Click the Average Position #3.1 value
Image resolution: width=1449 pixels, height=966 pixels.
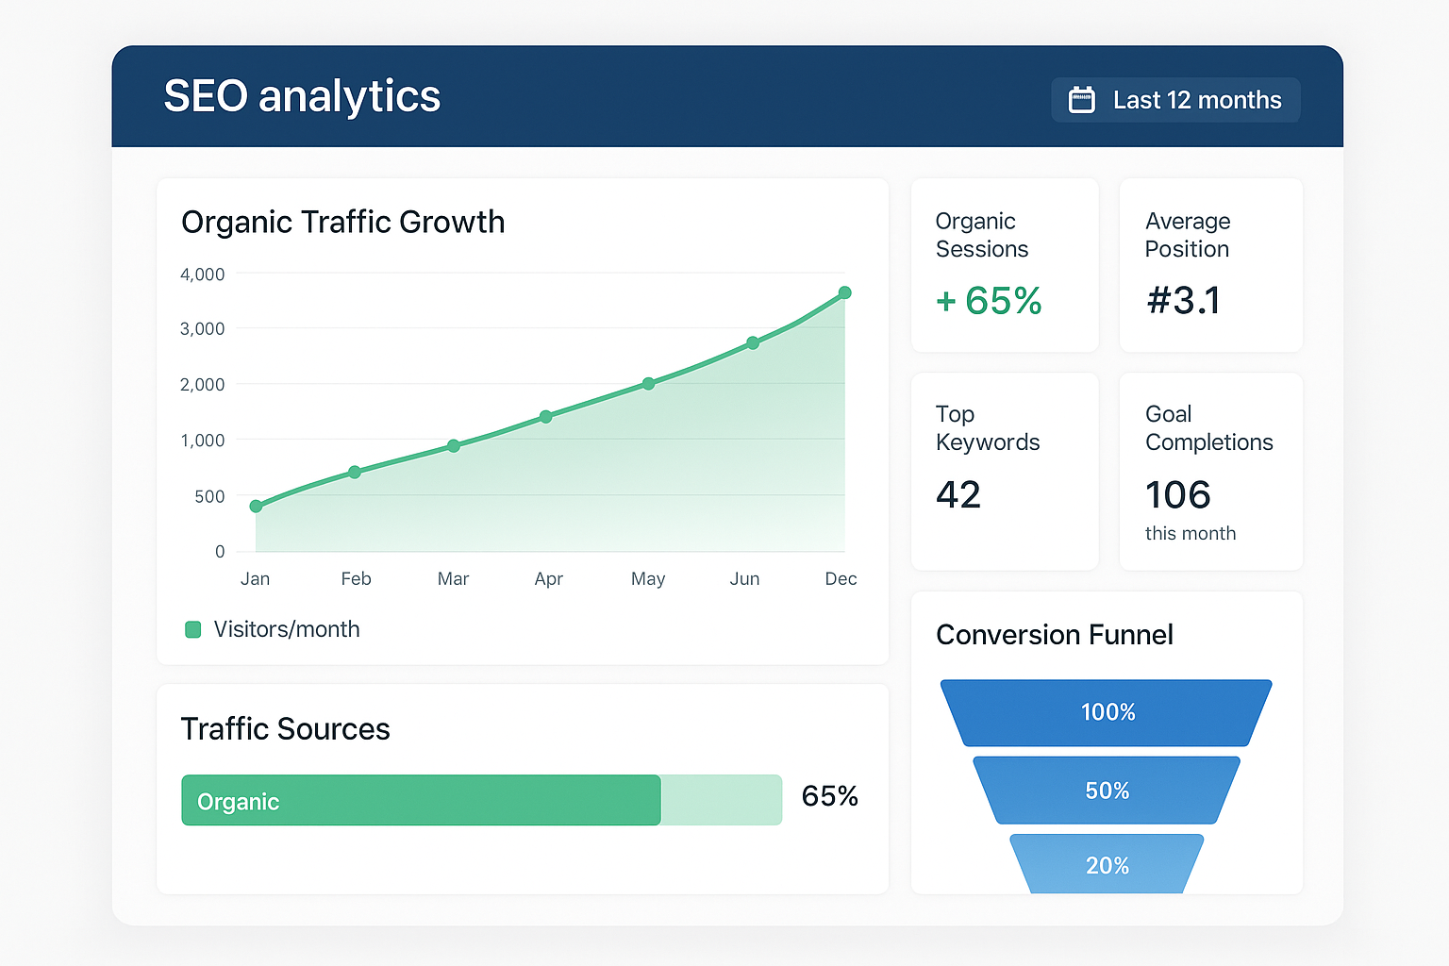click(x=1184, y=300)
